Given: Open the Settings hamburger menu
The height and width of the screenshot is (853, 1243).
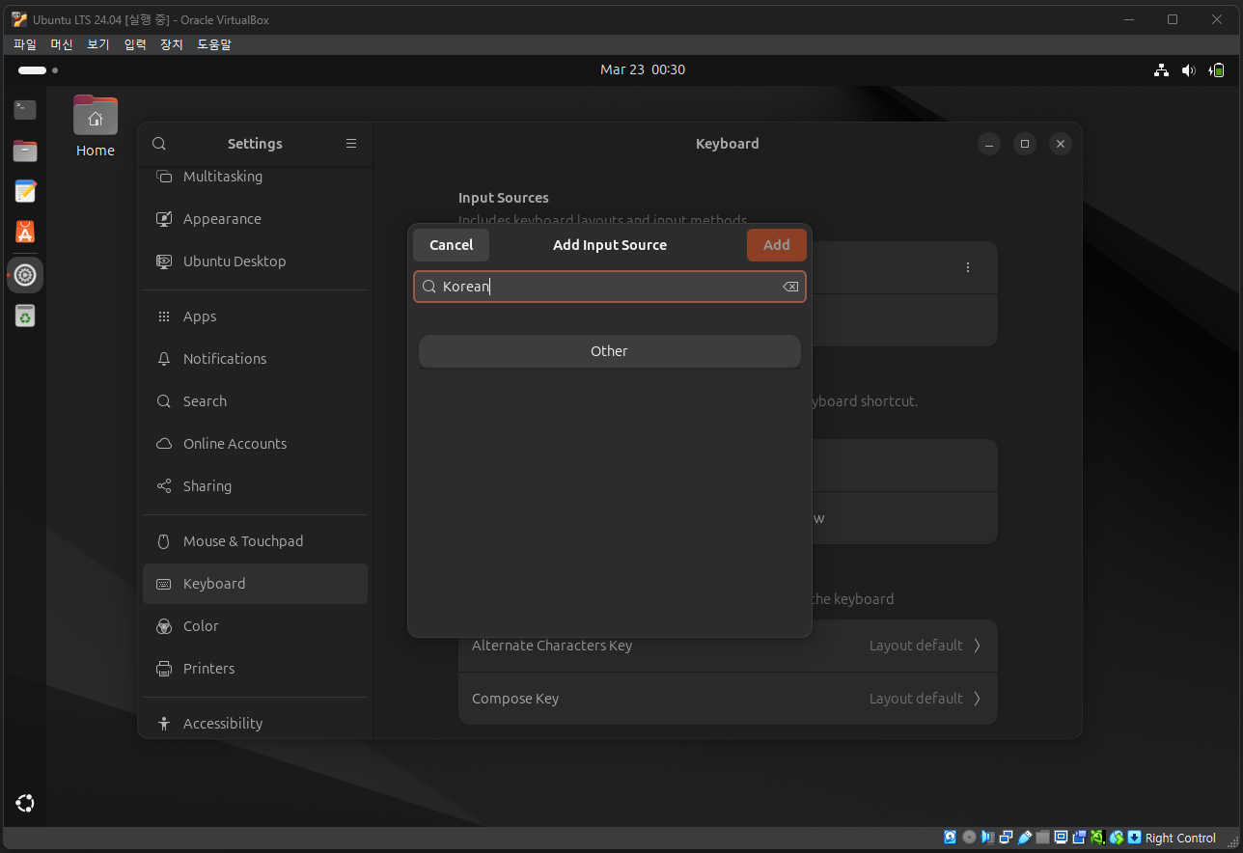Looking at the screenshot, I should 351,144.
